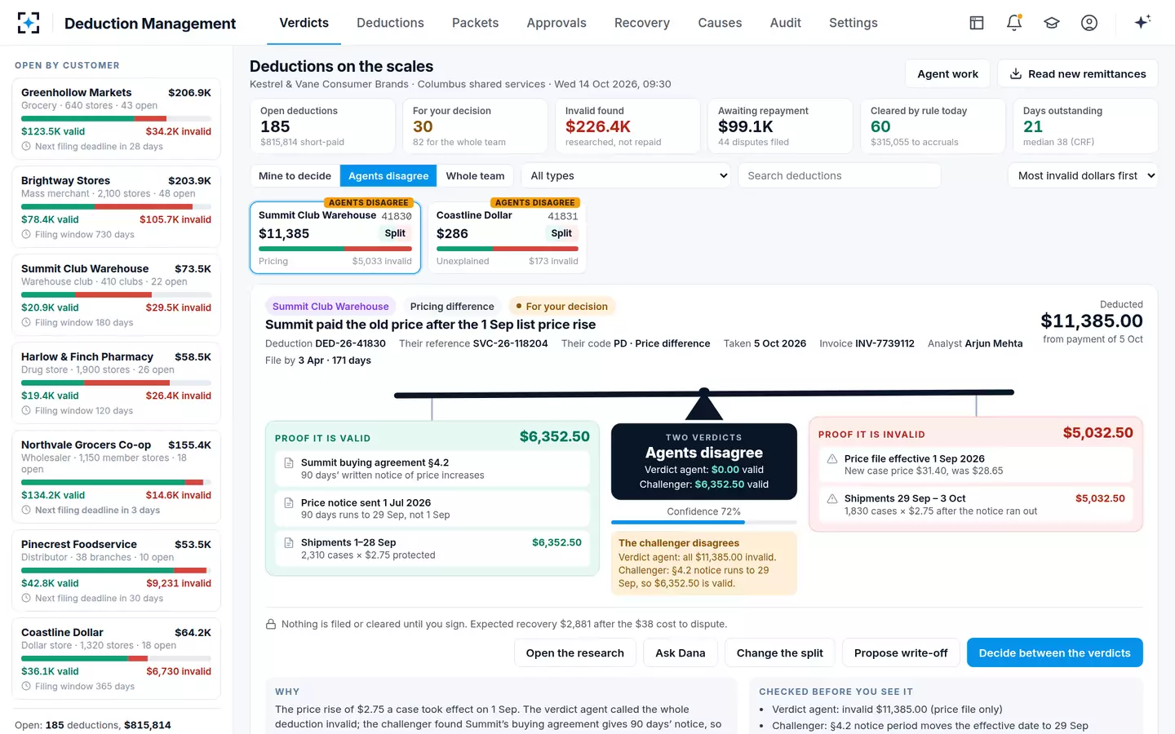Click the Deduction Management logo icon
1175x734 pixels.
(29, 23)
